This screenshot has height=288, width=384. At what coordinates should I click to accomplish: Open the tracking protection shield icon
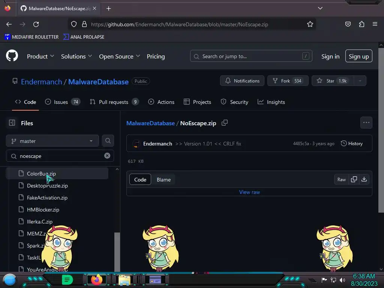click(74, 24)
